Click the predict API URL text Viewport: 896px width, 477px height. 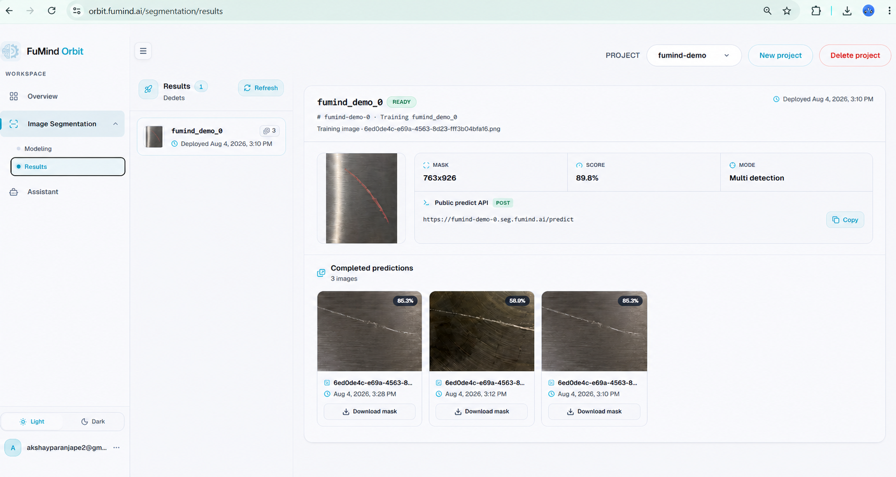tap(498, 219)
